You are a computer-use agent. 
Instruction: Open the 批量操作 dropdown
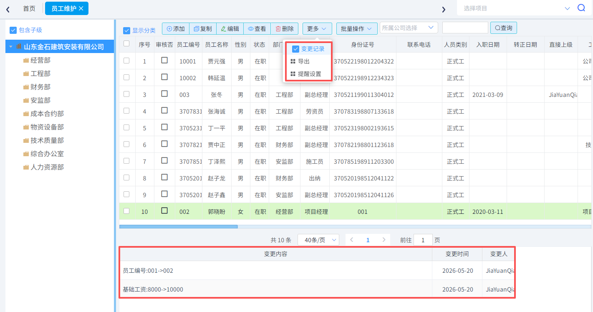[357, 28]
